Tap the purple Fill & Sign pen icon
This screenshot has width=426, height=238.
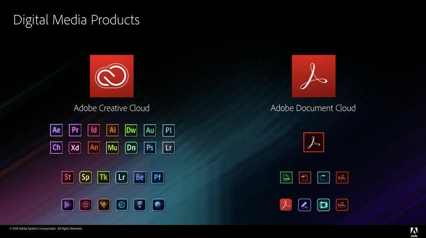click(x=305, y=205)
